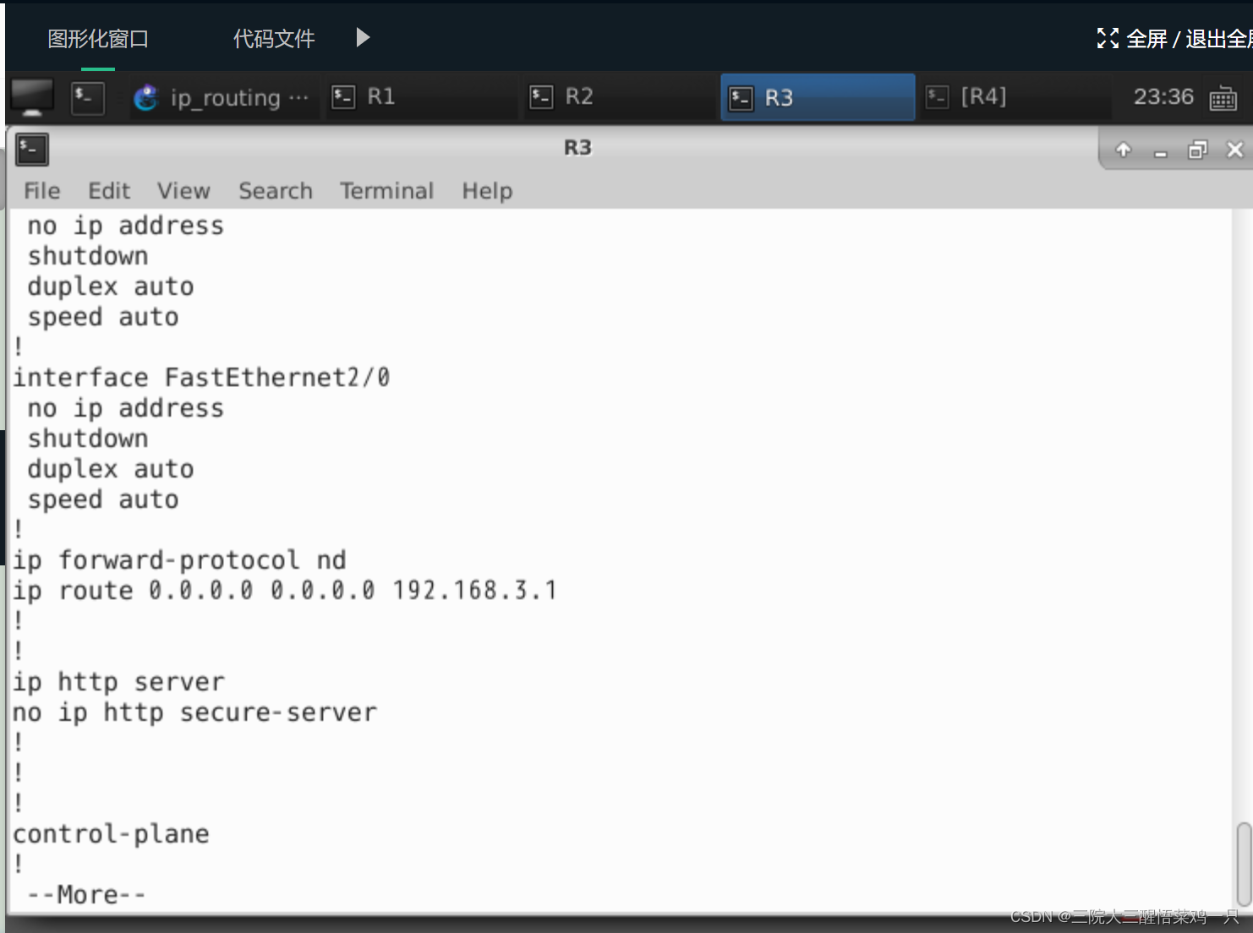Select the R3 terminal taskbar item

(818, 98)
